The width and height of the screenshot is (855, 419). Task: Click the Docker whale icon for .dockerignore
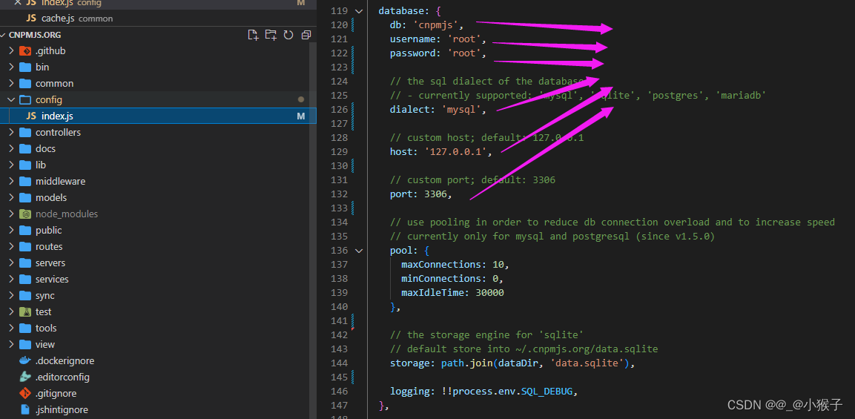tap(25, 360)
